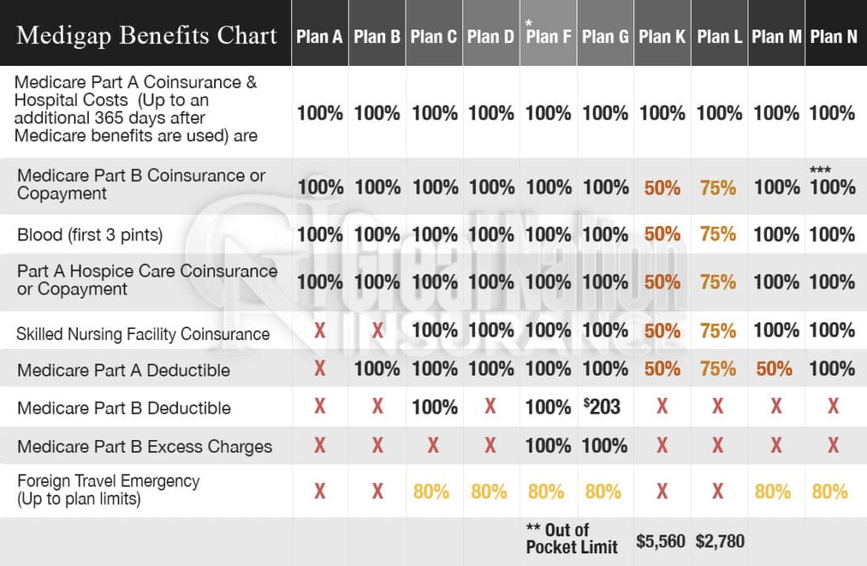Screen dimensions: 867x566
Task: Select the Plan F column header
Action: click(x=548, y=36)
